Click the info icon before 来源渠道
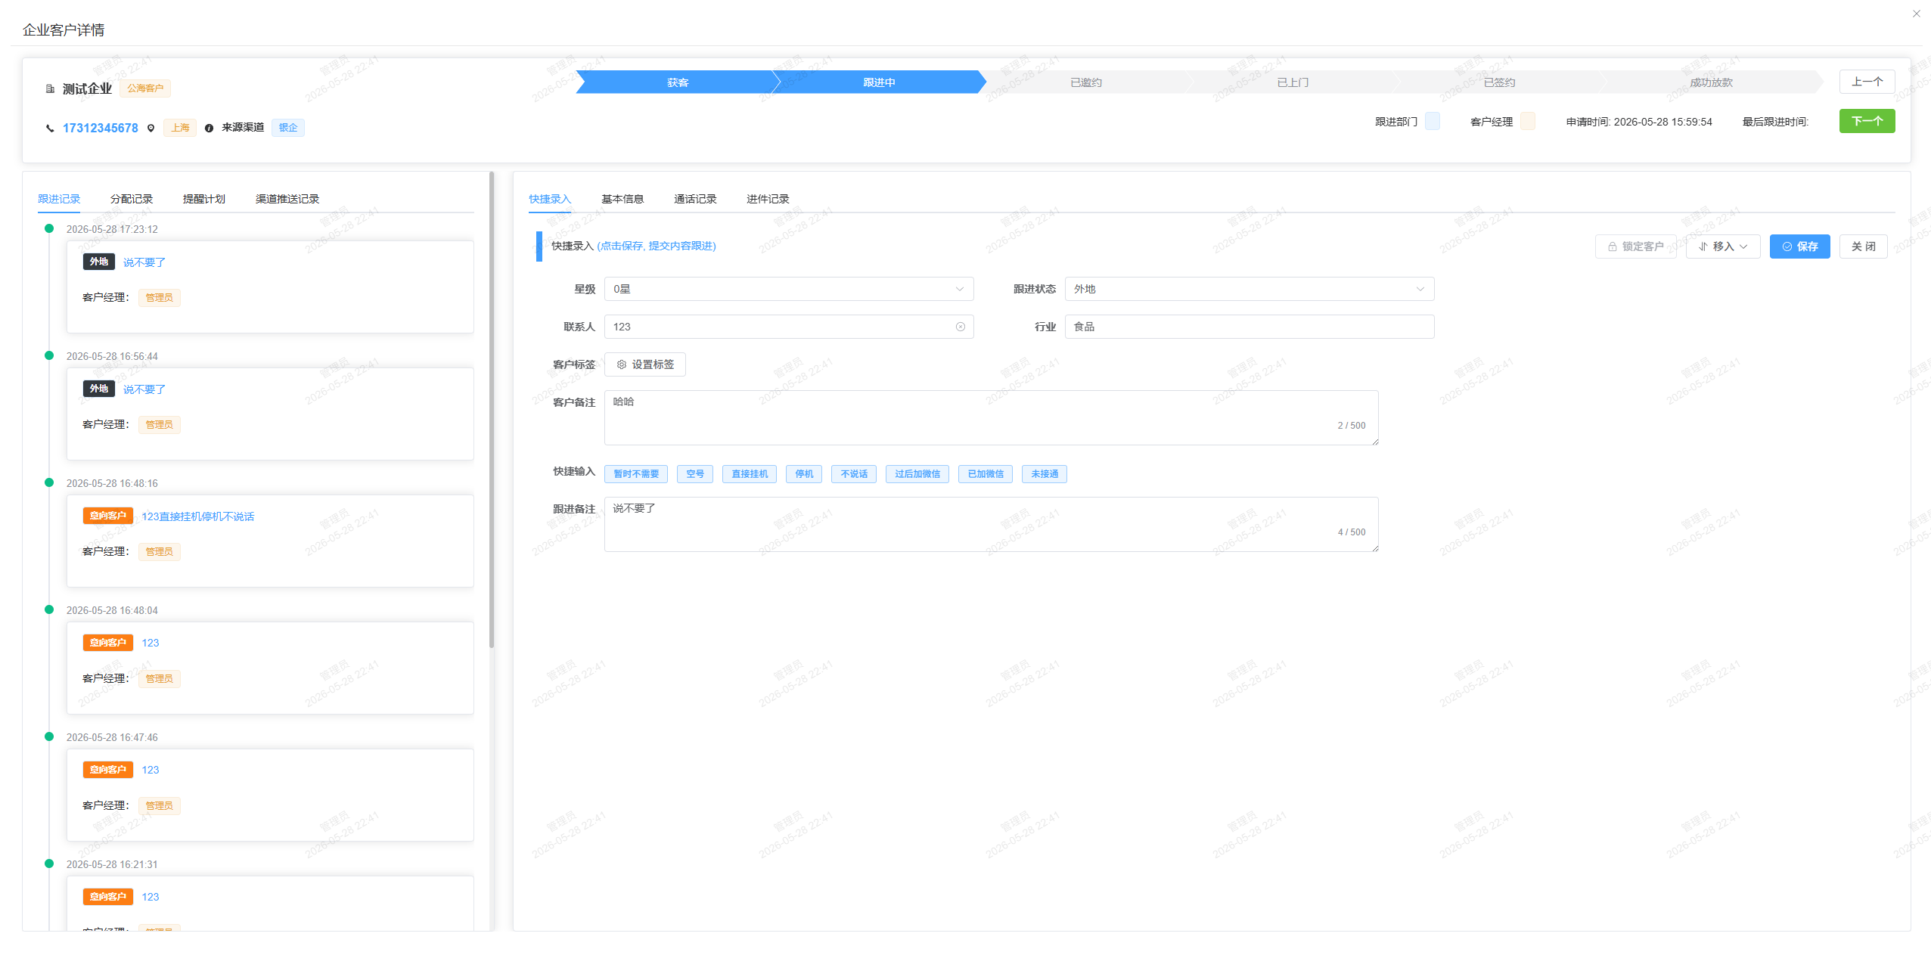This screenshot has width=1931, height=955. click(x=209, y=128)
